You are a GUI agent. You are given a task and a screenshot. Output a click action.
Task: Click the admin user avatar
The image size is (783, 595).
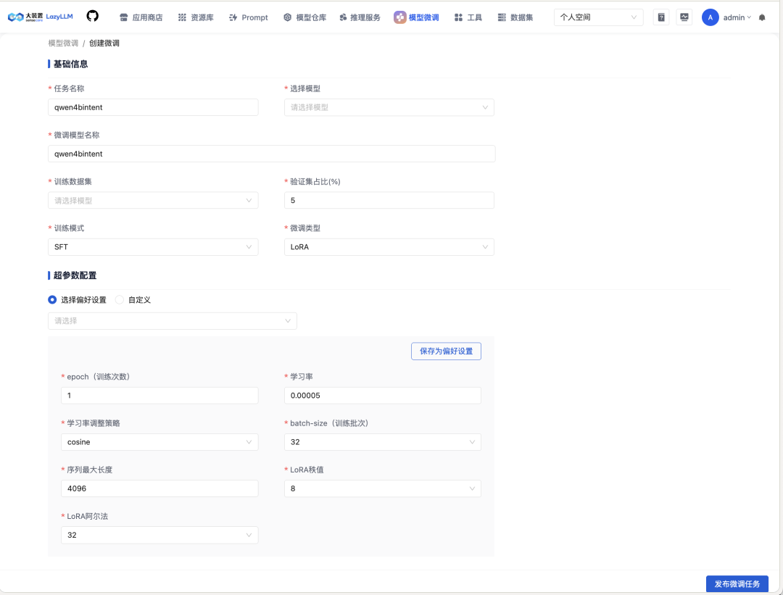click(x=710, y=17)
